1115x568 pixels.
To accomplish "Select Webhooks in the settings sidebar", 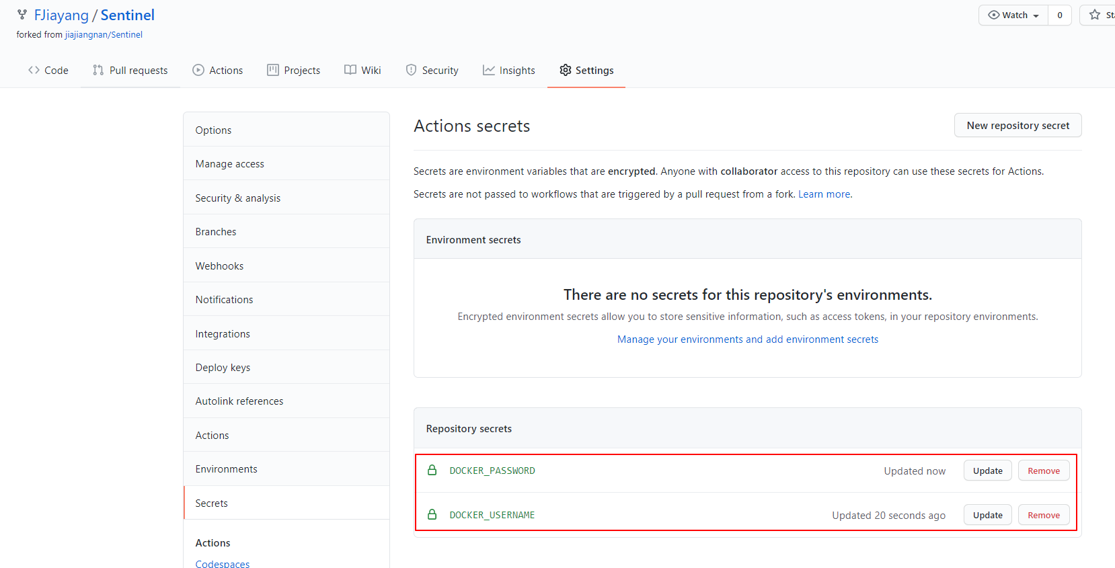I will [x=219, y=266].
